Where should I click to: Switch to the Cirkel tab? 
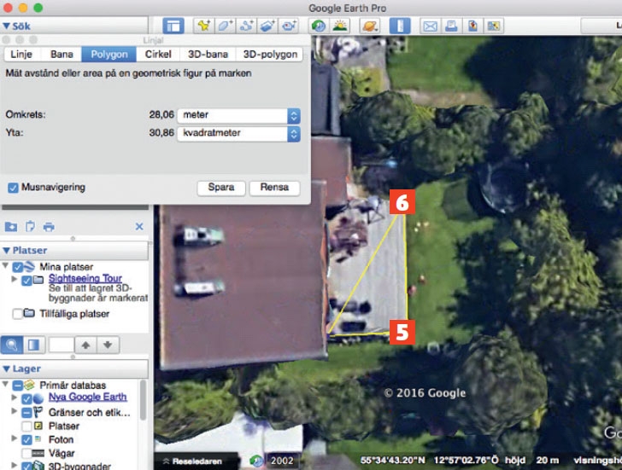pyautogui.click(x=158, y=54)
